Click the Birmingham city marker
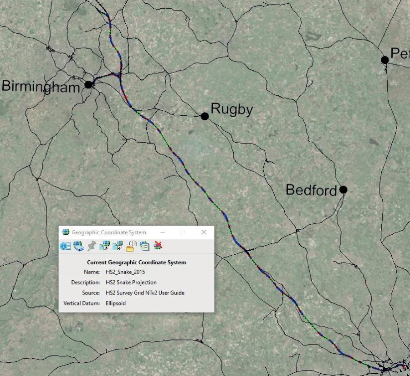The width and height of the screenshot is (410, 376). click(88, 85)
